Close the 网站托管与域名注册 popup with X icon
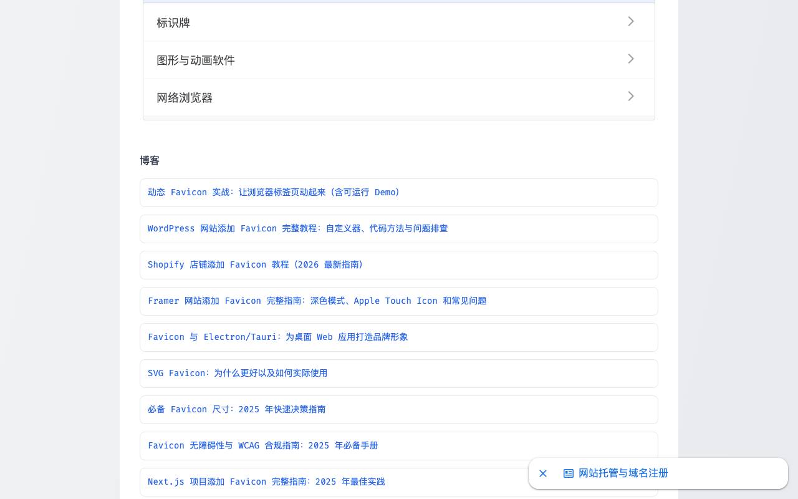The image size is (798, 499). (x=543, y=473)
